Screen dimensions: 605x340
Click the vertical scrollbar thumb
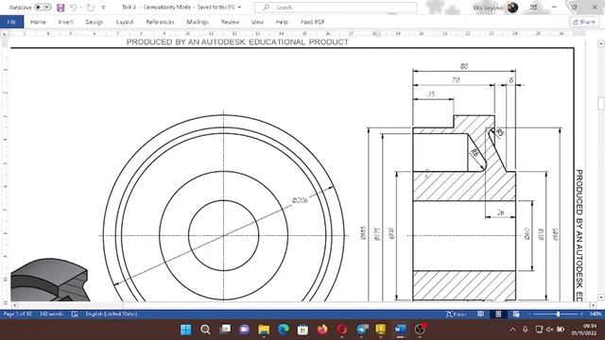pos(601,103)
